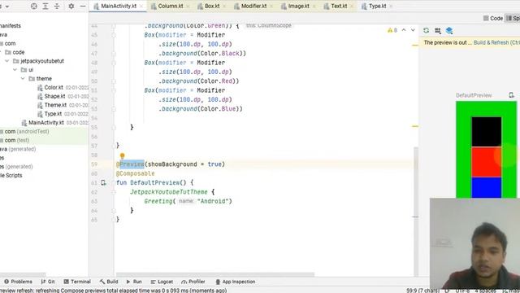The width and height of the screenshot is (520, 293).
Task: Switch to Box.kt tab
Action: click(211, 6)
